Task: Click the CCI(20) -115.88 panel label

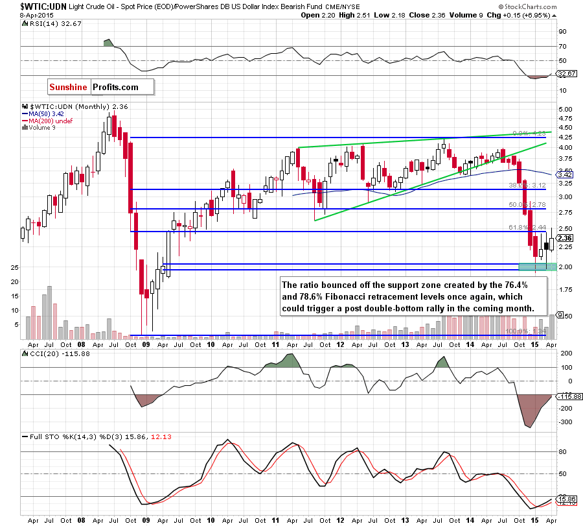Action: 60,353
